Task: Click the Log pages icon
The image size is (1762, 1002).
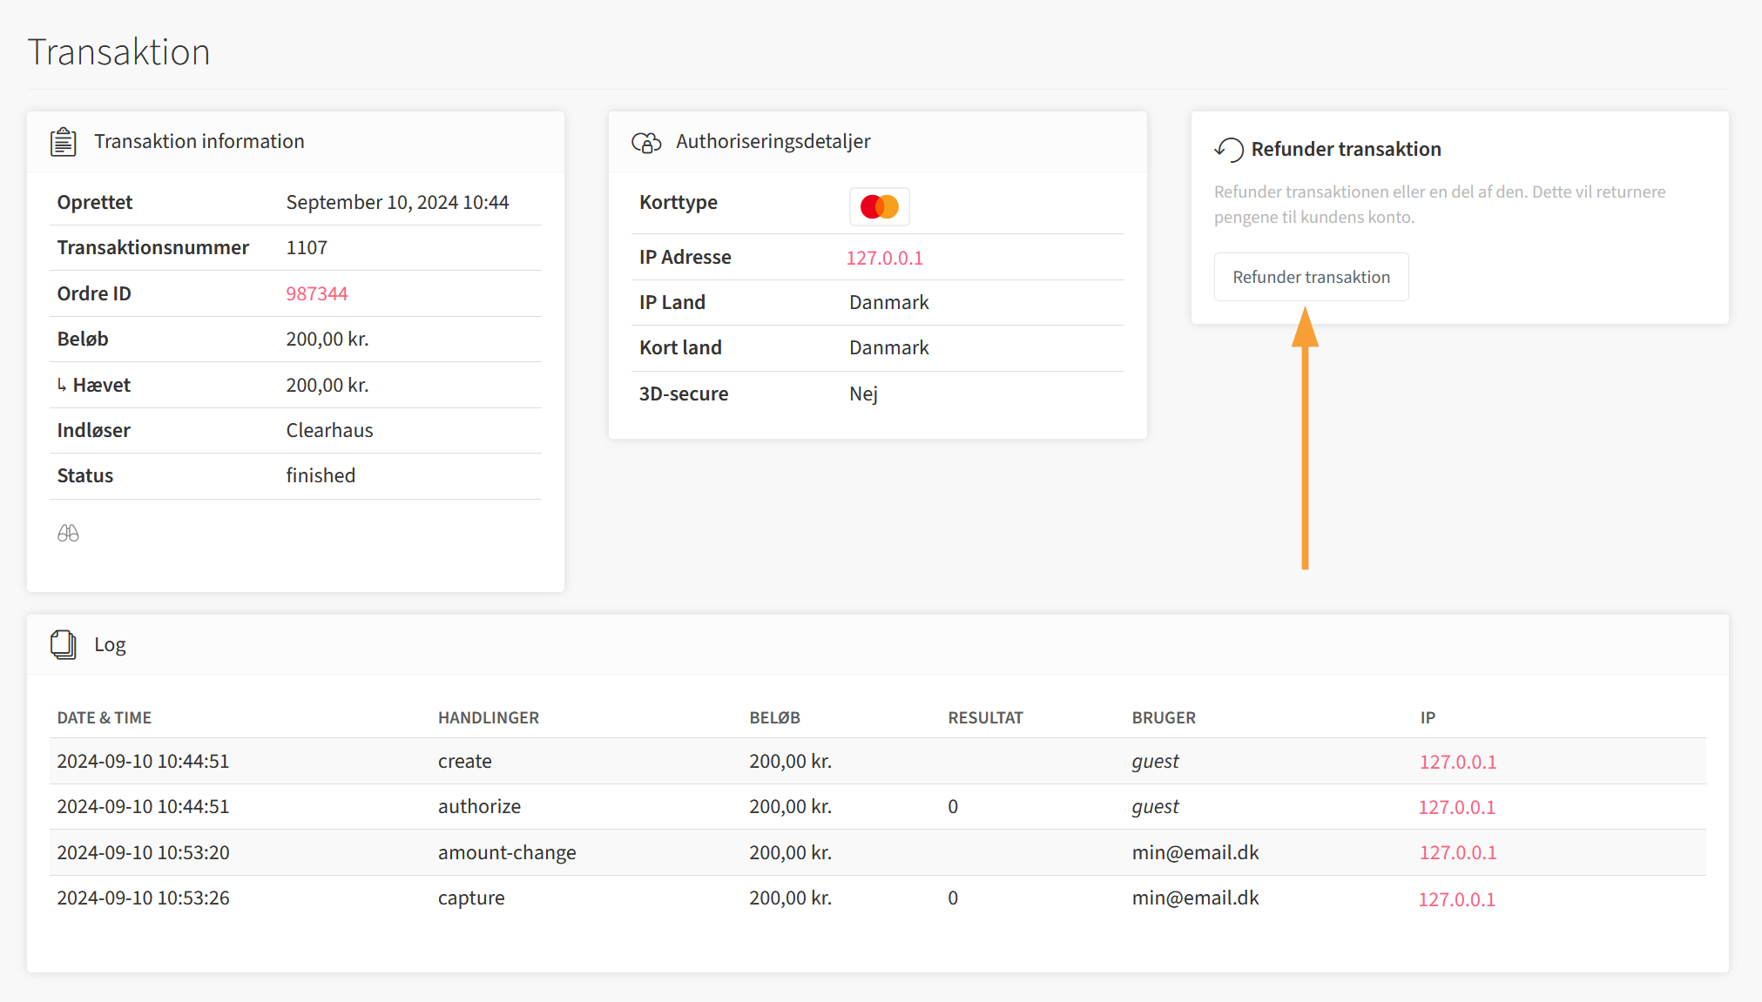Action: click(64, 644)
